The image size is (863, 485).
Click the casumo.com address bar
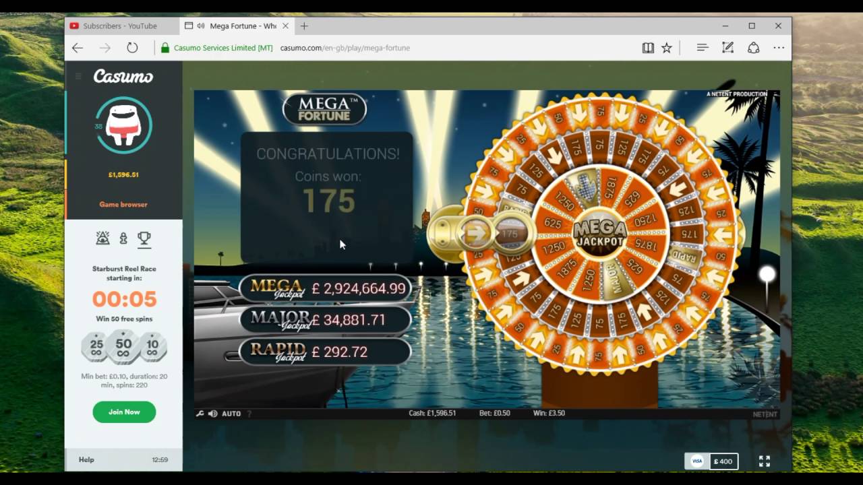coord(345,48)
